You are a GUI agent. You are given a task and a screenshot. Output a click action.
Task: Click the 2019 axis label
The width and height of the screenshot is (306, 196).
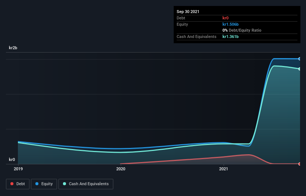tap(18, 169)
